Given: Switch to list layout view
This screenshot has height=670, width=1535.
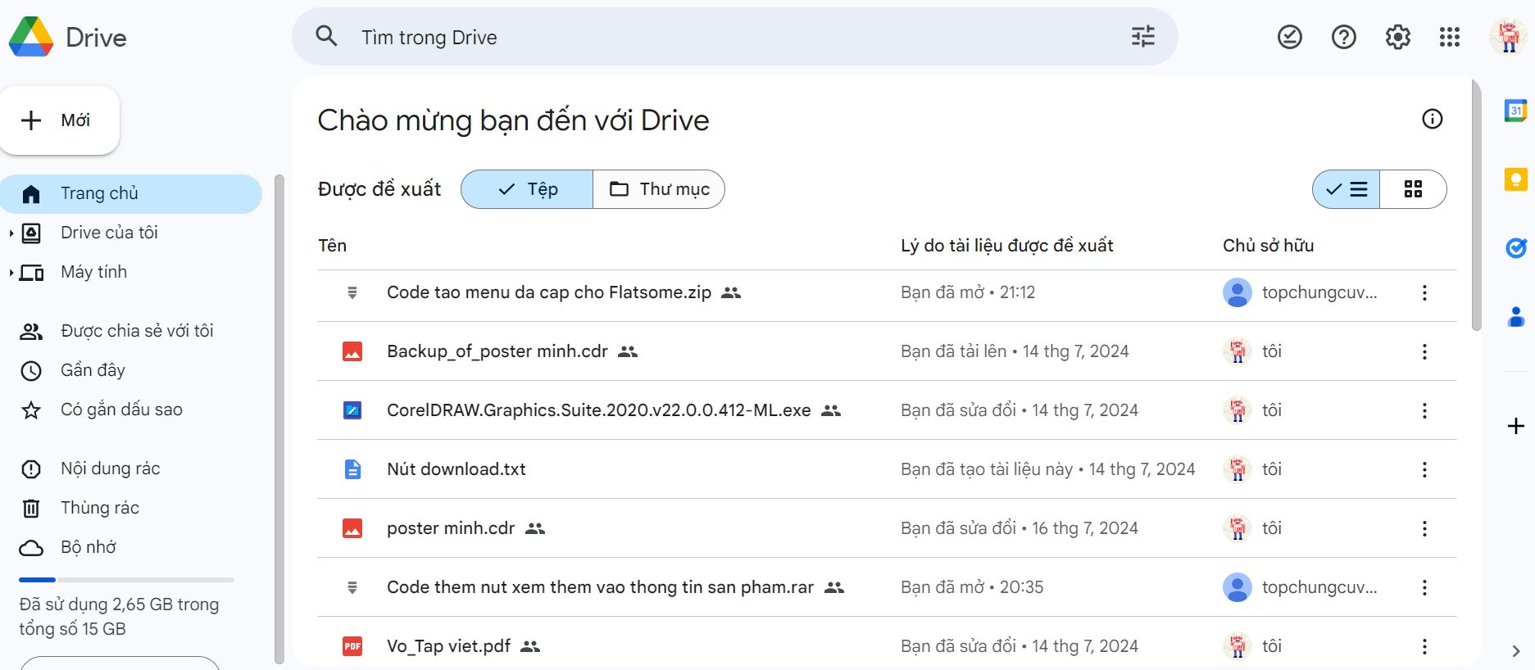Looking at the screenshot, I should click(x=1347, y=189).
